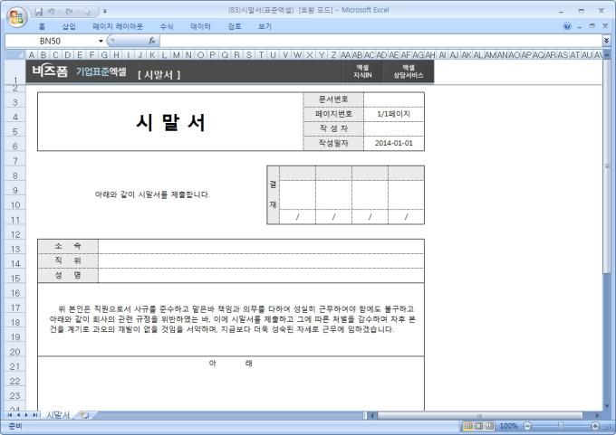Click the 성 명 label cell
Viewport: 616px width, 435px height.
tap(68, 275)
